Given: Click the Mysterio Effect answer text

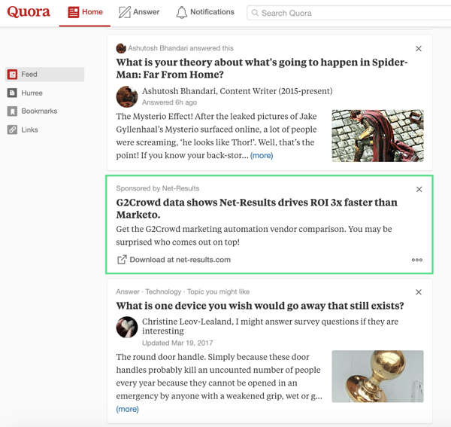Looking at the screenshot, I should (216, 136).
